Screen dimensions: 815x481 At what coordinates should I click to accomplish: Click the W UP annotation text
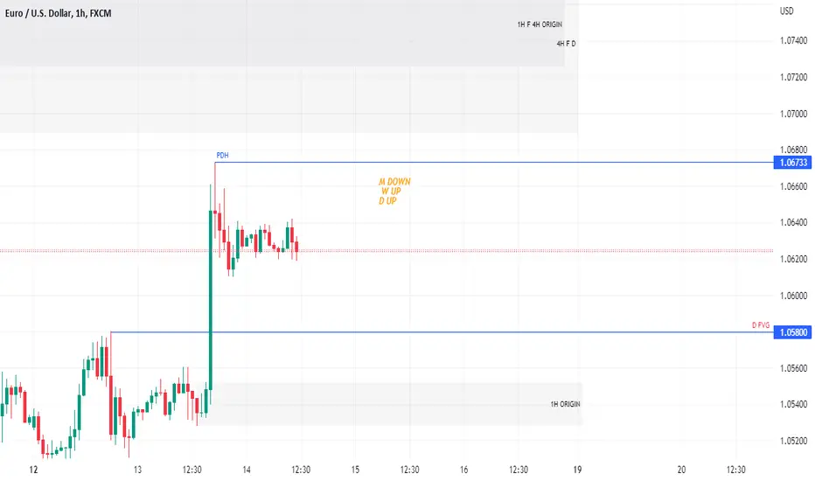tap(391, 191)
